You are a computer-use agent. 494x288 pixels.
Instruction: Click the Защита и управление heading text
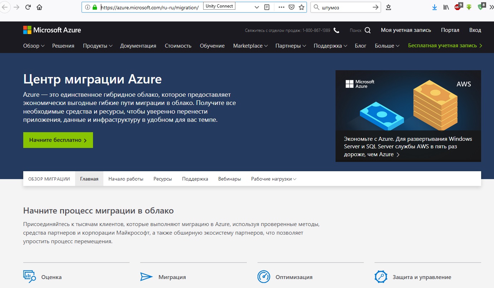[422, 277]
